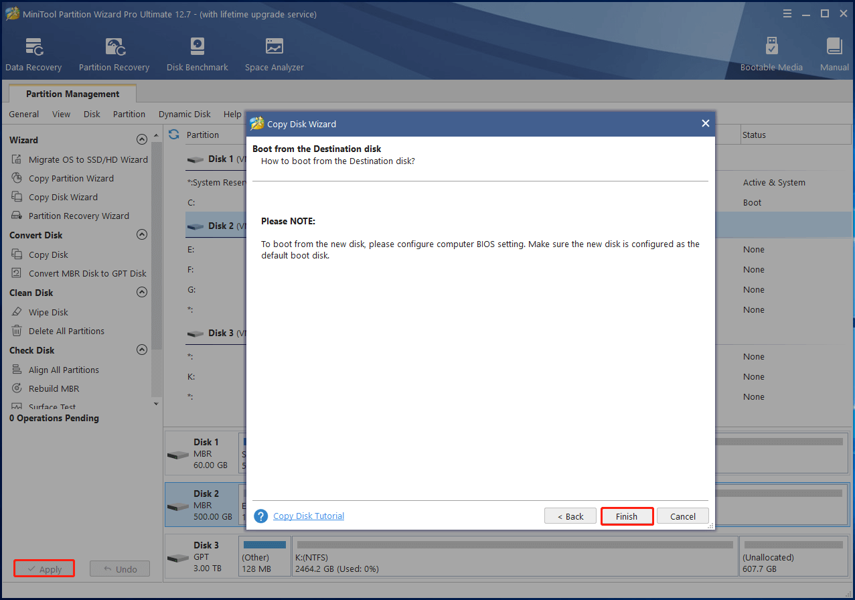Collapse the Convert Disk section
The image size is (855, 600).
tap(141, 234)
